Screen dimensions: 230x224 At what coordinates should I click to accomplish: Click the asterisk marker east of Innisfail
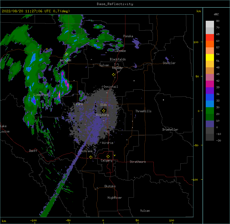[134, 81]
